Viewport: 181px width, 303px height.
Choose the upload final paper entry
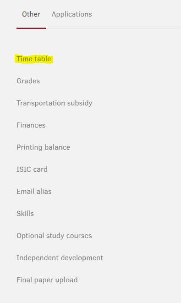coord(47,280)
